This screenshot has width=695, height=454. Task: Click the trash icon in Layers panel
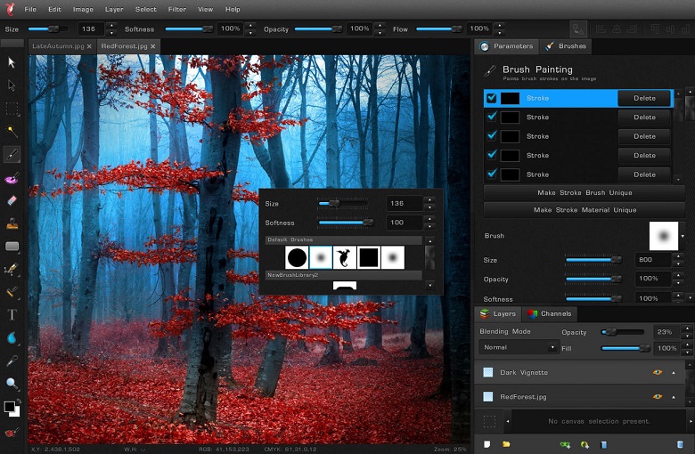[x=680, y=443]
